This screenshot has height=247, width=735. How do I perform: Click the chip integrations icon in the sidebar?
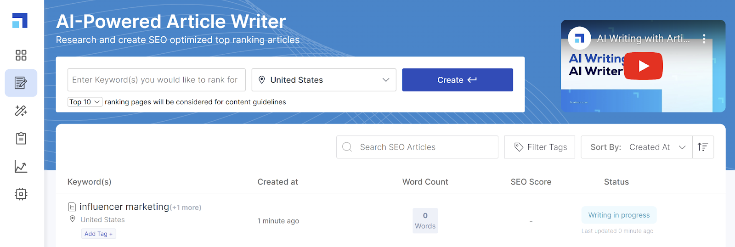pos(21,194)
